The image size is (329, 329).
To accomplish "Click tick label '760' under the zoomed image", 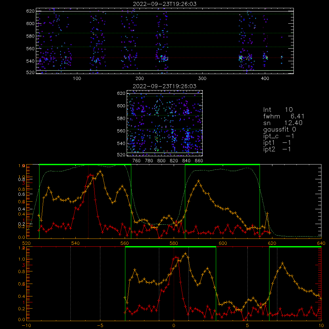I will pyautogui.click(x=137, y=161).
